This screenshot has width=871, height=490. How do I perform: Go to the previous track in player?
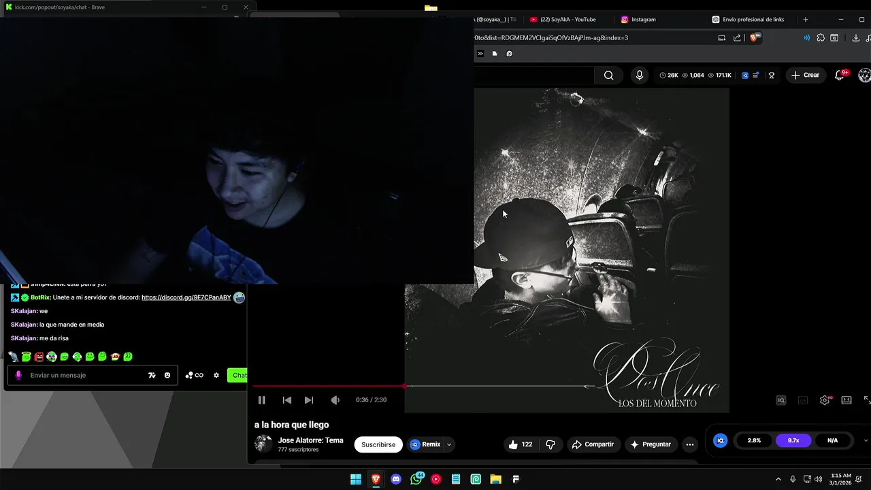click(287, 400)
